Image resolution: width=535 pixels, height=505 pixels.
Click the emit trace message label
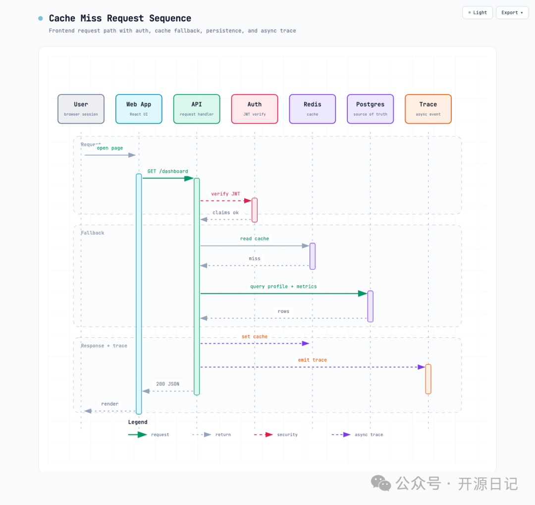[313, 360]
